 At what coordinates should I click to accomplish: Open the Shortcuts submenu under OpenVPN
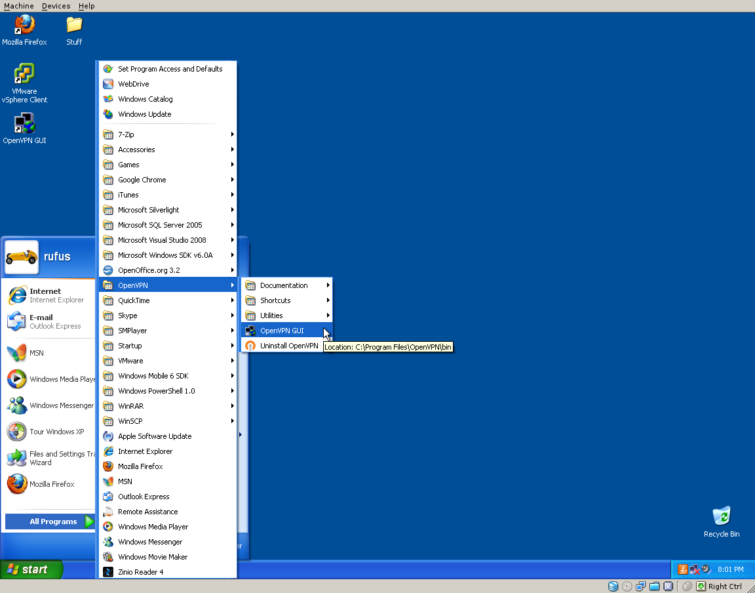click(x=286, y=300)
